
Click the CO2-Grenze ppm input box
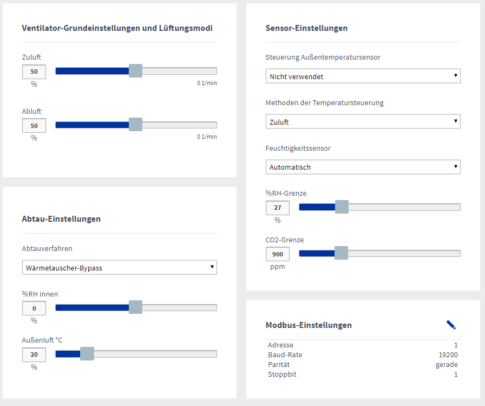coord(277,254)
